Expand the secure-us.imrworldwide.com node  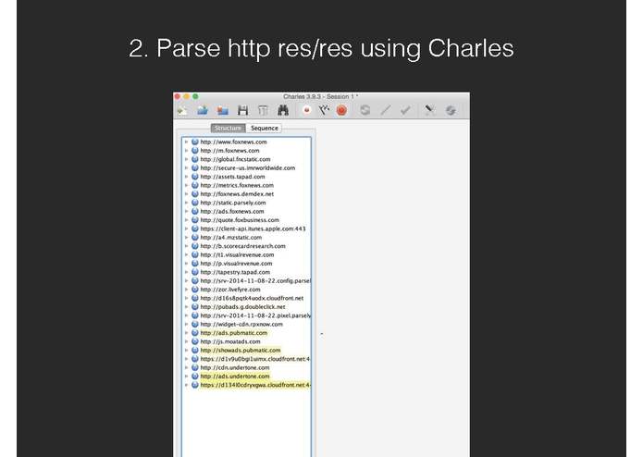point(187,168)
